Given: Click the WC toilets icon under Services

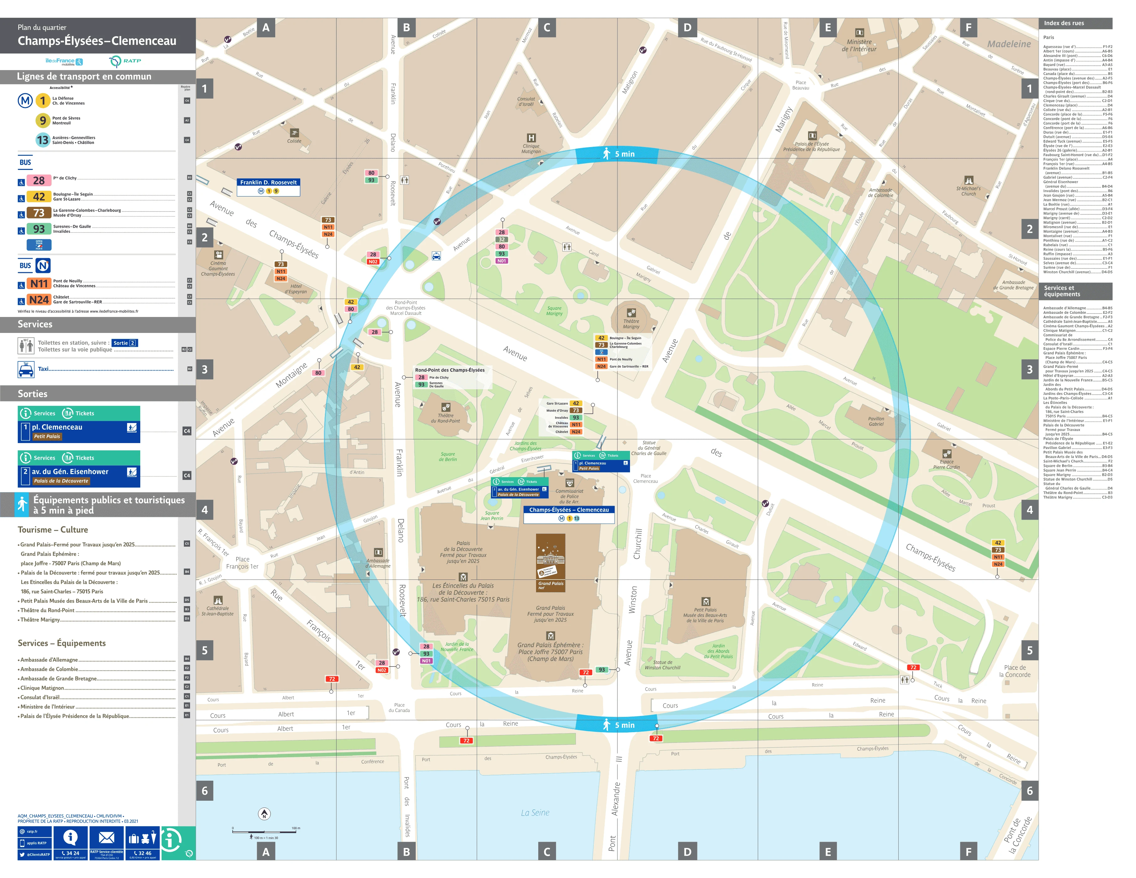Looking at the screenshot, I should [25, 346].
